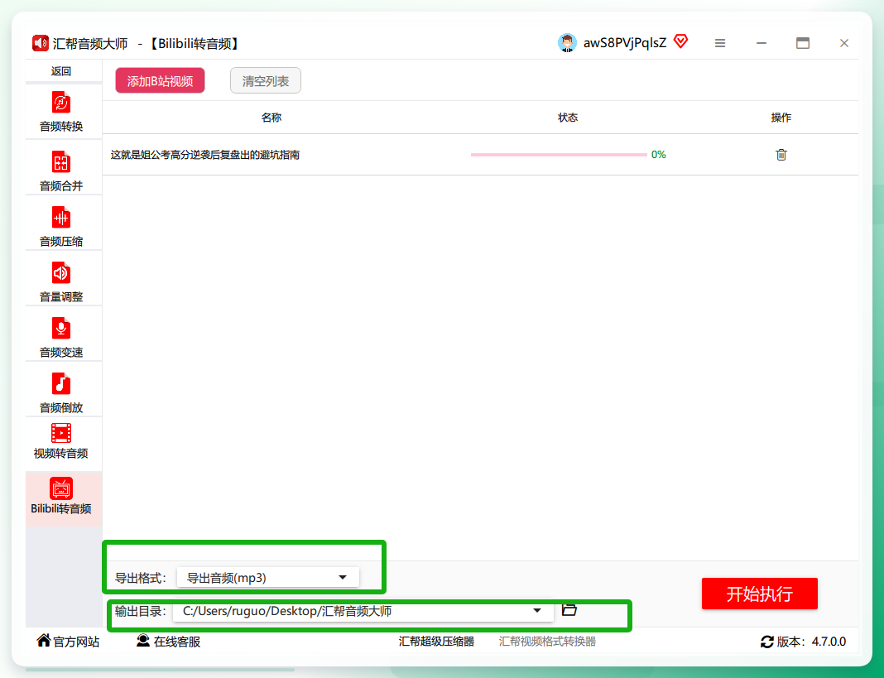Click the 在线客服 headset icon
This screenshot has height=678, width=884.
click(x=143, y=640)
